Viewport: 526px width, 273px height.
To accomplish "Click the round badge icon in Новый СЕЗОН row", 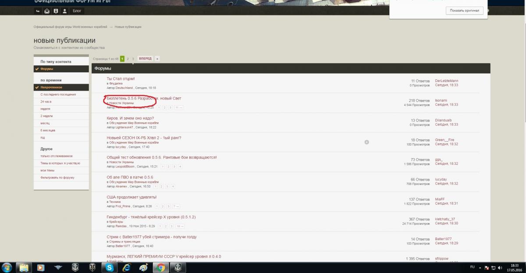I will tap(366, 142).
